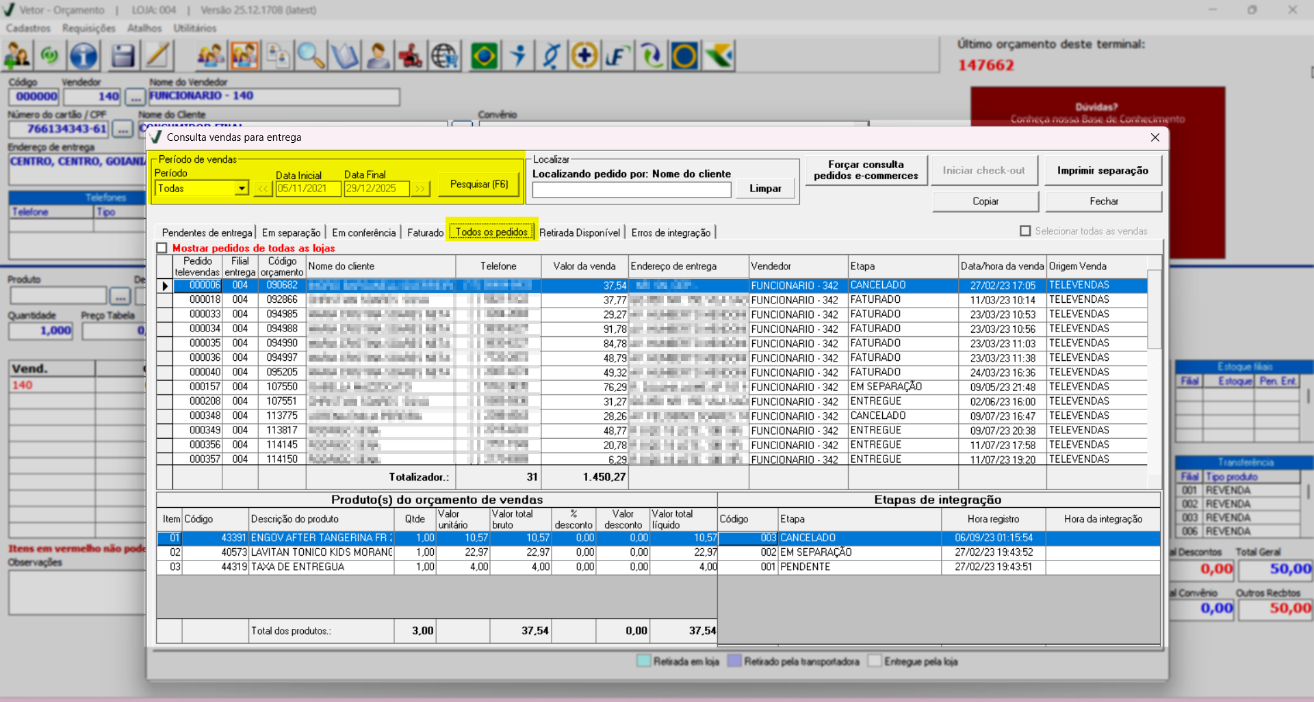Click the globe shopping cart e-commerce icon
The width and height of the screenshot is (1314, 702).
[x=445, y=56]
